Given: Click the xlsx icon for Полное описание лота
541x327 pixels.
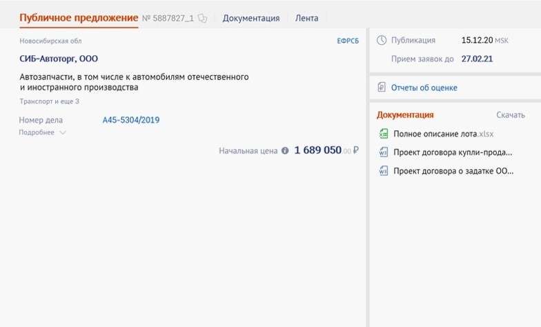Looking at the screenshot, I should tap(384, 134).
